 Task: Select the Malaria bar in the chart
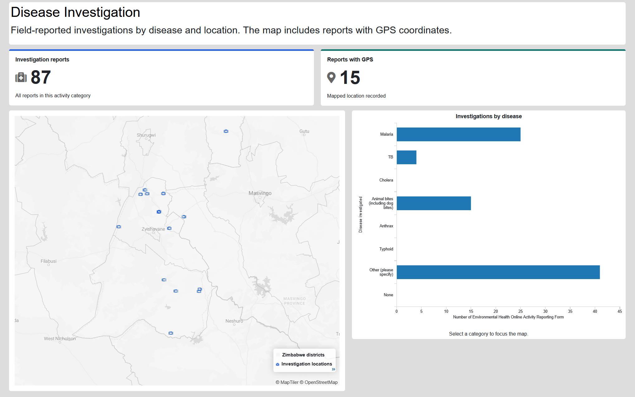coord(459,134)
